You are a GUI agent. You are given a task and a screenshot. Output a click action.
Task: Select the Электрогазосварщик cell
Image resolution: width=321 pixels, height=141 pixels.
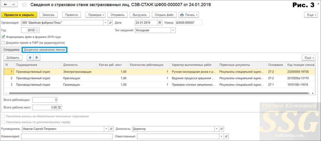(79, 72)
